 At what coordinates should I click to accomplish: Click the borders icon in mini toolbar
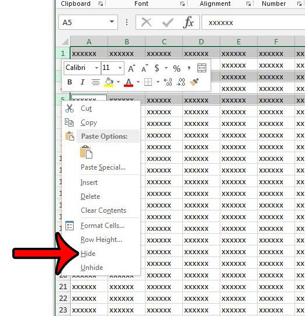148,82
